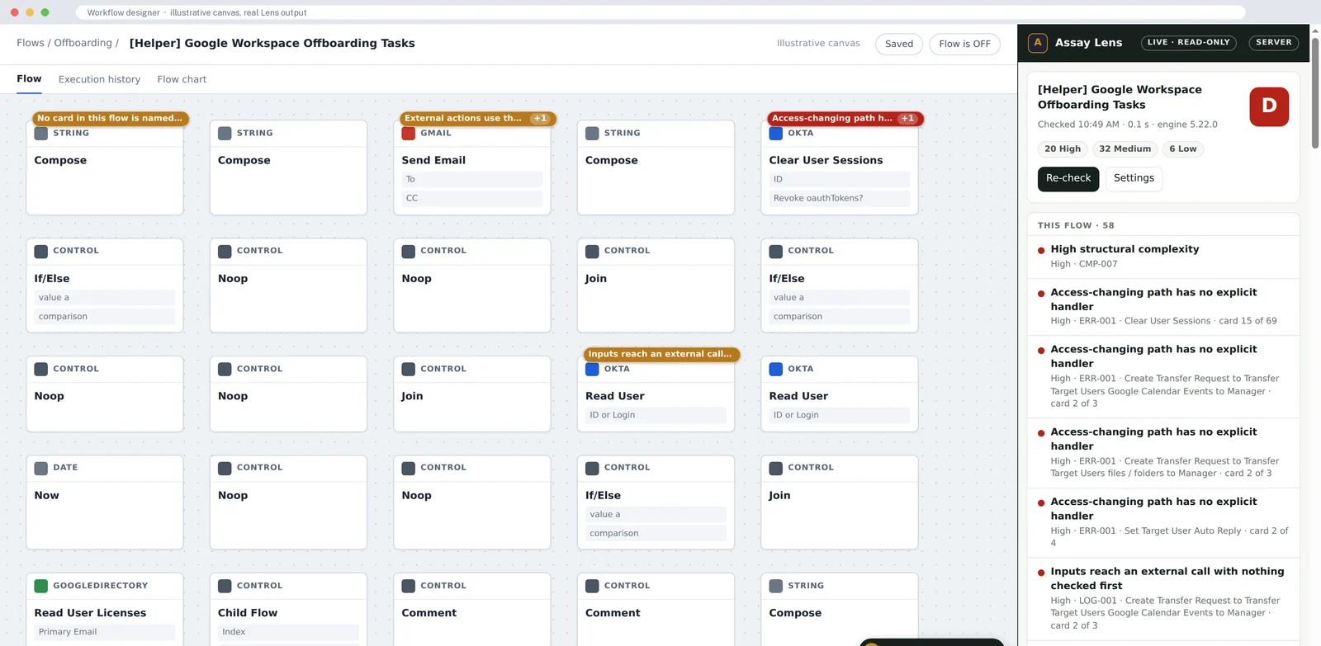Image resolution: width=1321 pixels, height=646 pixels.
Task: Click the Date icon on the Now card
Action: click(x=40, y=468)
